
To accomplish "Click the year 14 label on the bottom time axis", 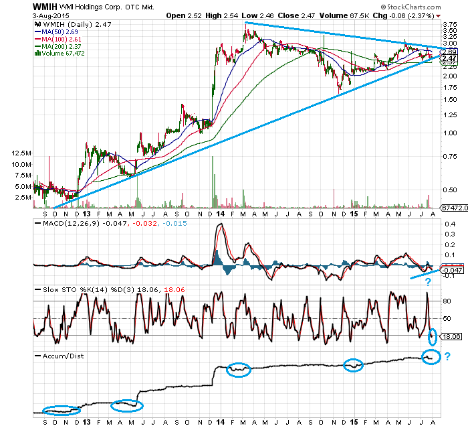I will 220,423.
